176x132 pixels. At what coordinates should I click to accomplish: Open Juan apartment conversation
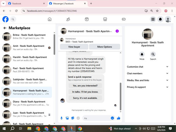(x=26, y=114)
